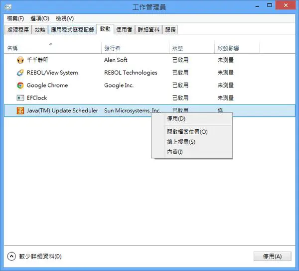Click the 停用(A) button
This screenshot has width=299, height=271.
point(272,257)
